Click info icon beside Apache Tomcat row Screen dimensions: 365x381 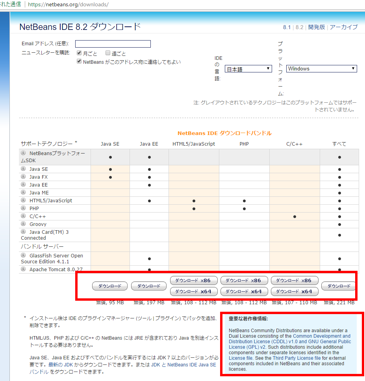click(23, 269)
